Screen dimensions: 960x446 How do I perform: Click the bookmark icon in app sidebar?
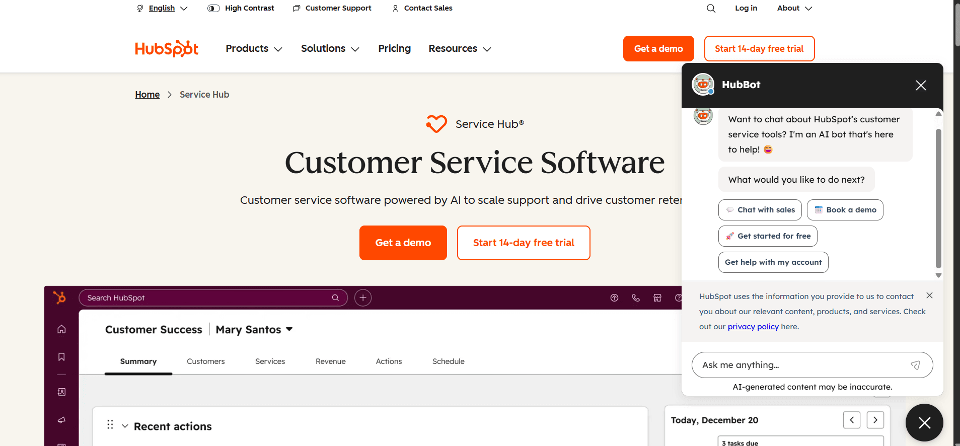pyautogui.click(x=61, y=357)
